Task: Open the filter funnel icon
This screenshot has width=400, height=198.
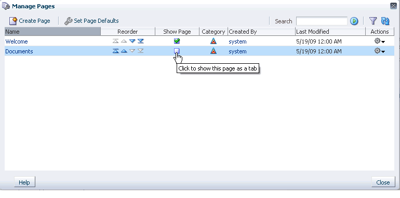Action: tap(373, 21)
